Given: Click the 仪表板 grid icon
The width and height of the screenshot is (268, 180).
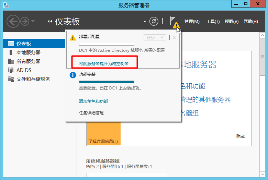Looking at the screenshot, I should pyautogui.click(x=11, y=44).
